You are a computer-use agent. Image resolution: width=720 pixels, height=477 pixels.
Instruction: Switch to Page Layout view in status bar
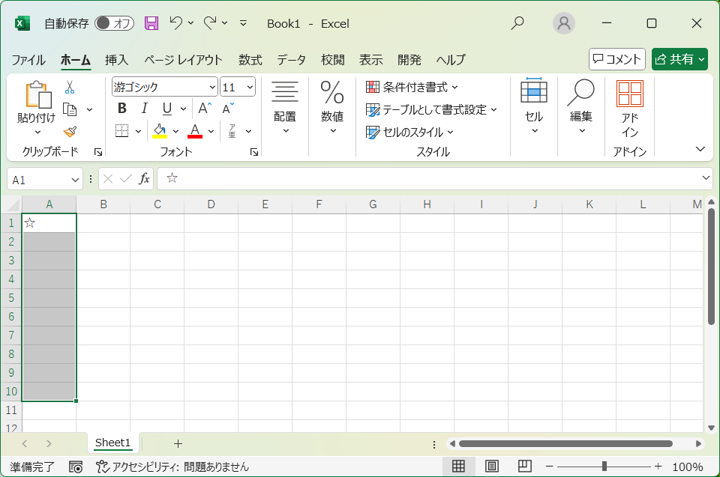(x=492, y=467)
